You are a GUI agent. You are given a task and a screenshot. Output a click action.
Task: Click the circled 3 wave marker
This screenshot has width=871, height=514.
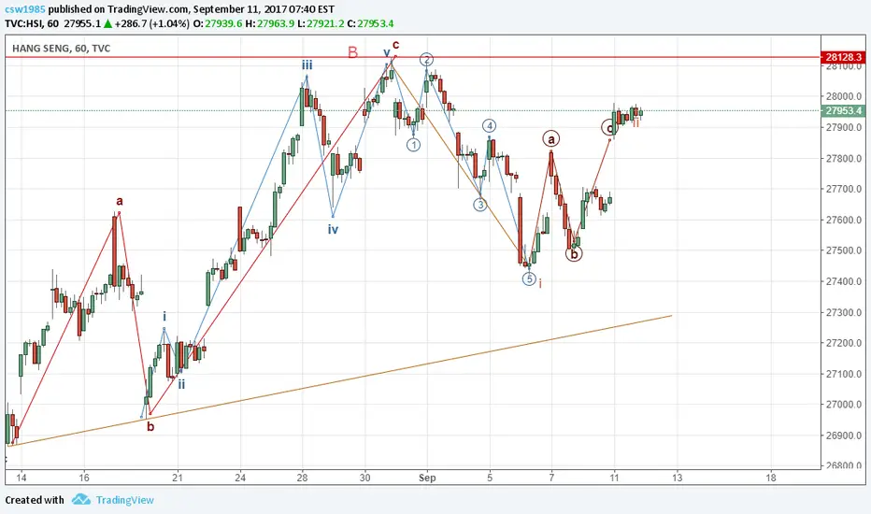click(480, 205)
